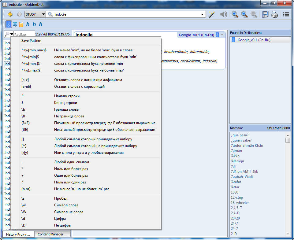Print the article with printer icon

275,14
